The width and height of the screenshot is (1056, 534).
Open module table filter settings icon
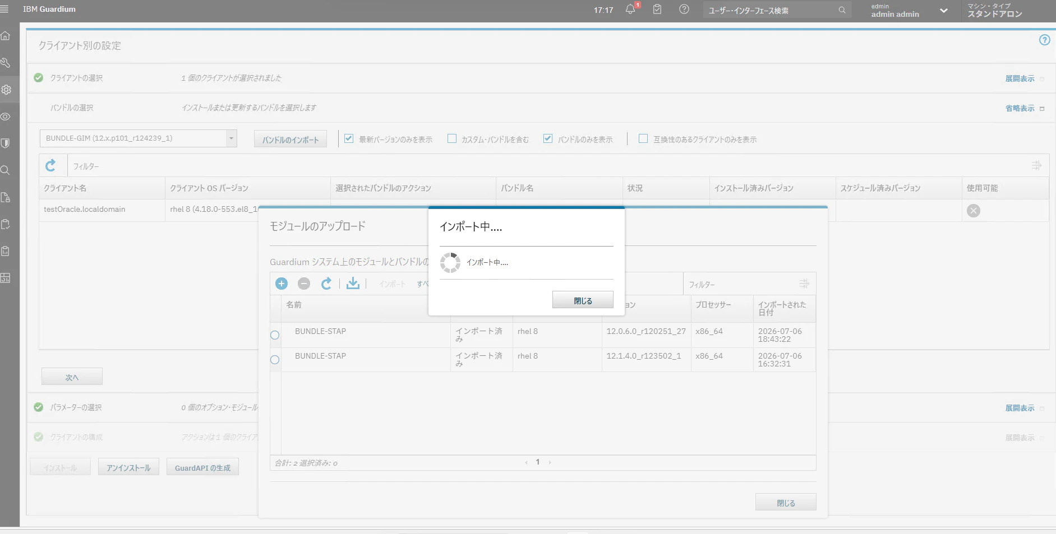click(x=804, y=284)
